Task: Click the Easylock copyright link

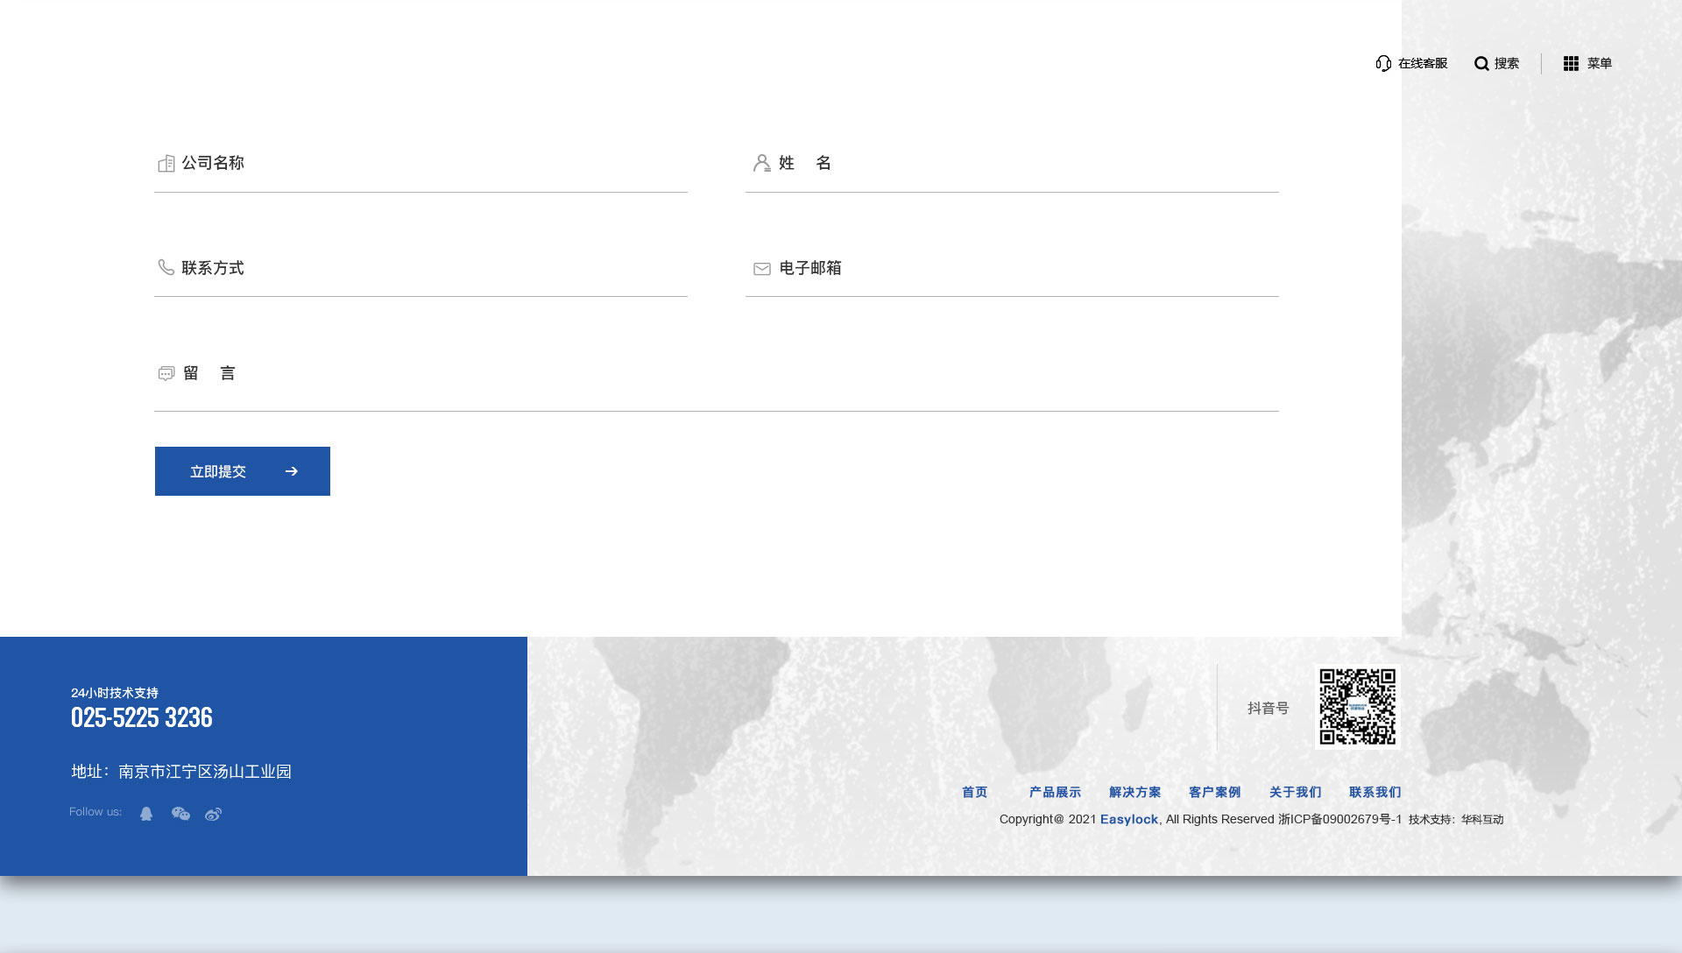Action: tap(1128, 819)
